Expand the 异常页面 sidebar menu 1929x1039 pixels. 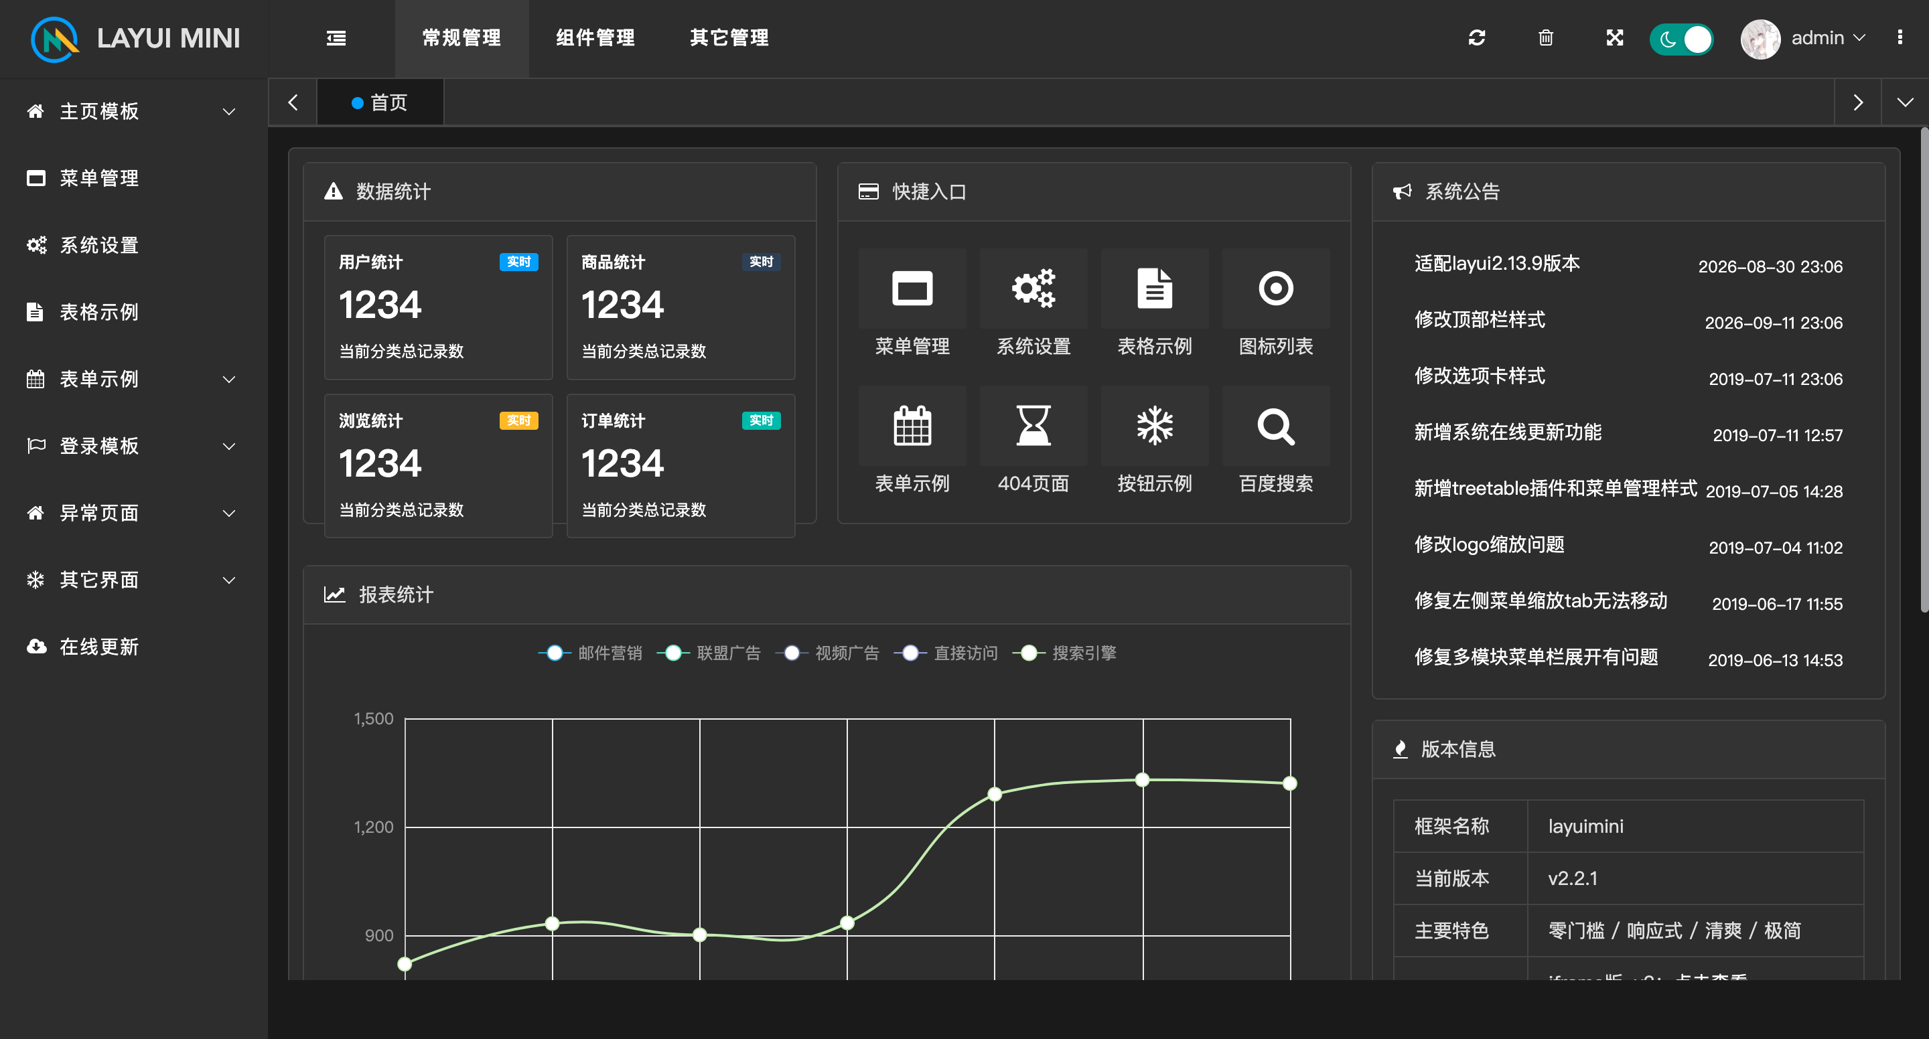[x=133, y=513]
